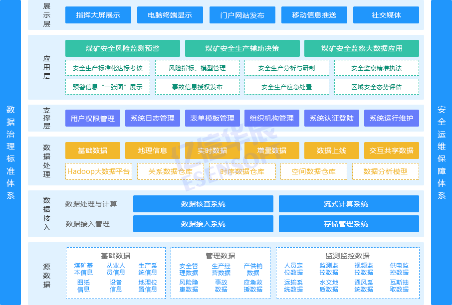This screenshot has width=452, height=305.
Task: Select the 风险指标、模型管理 item
Action: pos(197,68)
